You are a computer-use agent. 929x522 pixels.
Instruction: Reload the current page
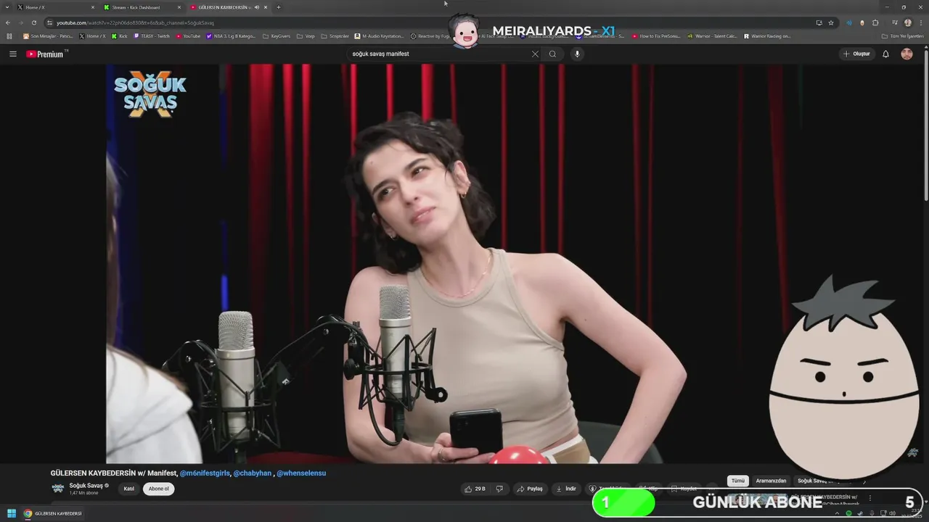pos(33,22)
